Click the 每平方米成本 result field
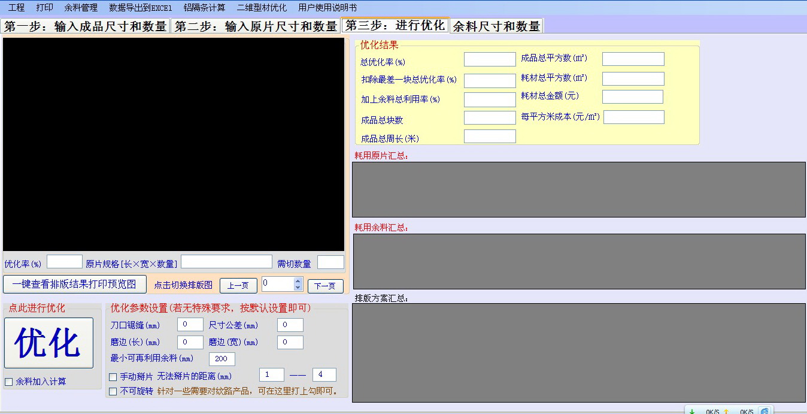This screenshot has height=414, width=807. pos(634,117)
